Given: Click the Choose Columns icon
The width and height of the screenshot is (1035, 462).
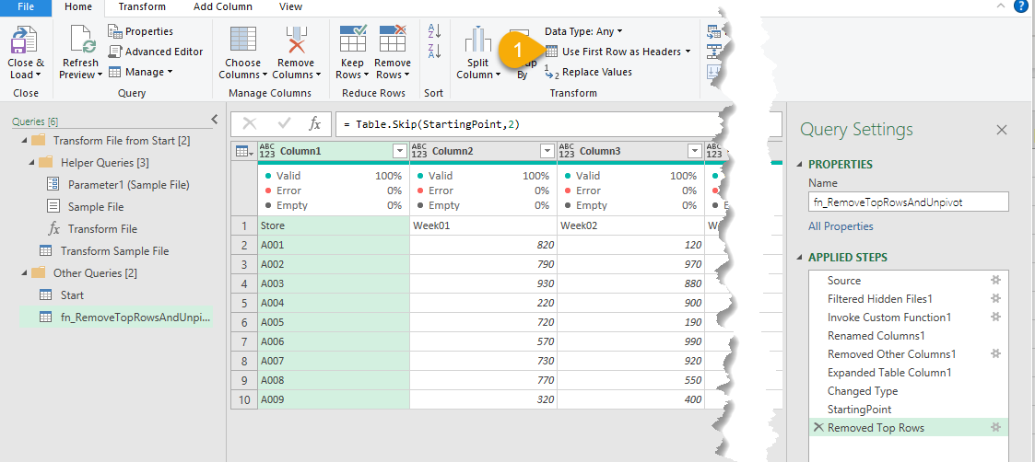Looking at the screenshot, I should click(x=243, y=41).
